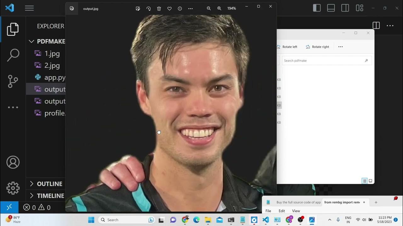Switch to 'Buy the full source code' tab
Viewport: 403px width, 226px height.
298,202
